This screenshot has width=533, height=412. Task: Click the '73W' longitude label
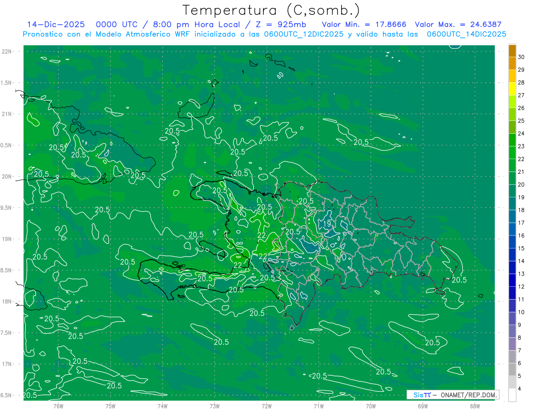click(x=215, y=406)
